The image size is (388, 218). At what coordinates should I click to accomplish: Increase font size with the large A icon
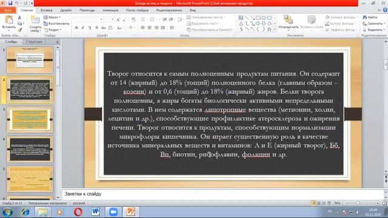pos(118,19)
